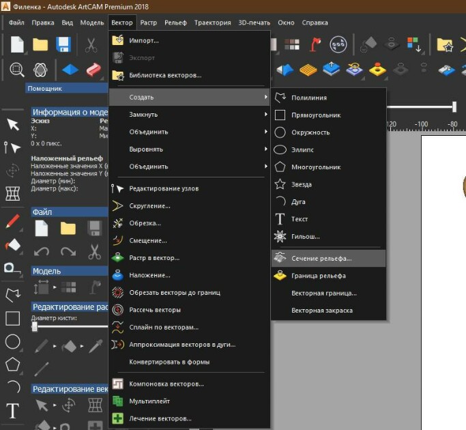
Task: Click the eyedropper icon in raster editing panel
Action: (96, 347)
